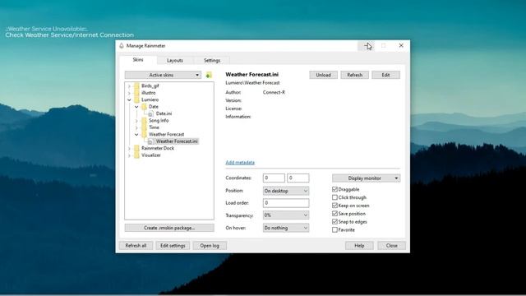Toggle the Keep on screen checkbox

(335, 206)
